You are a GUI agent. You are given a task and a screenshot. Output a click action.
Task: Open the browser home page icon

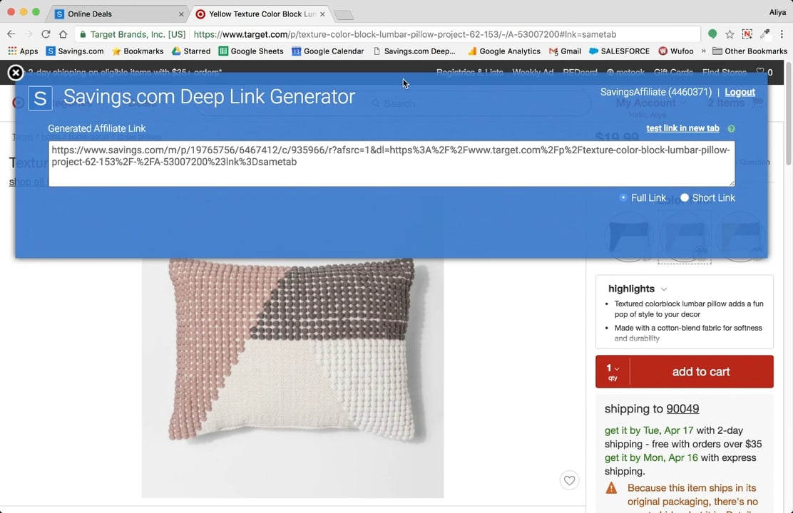point(63,34)
